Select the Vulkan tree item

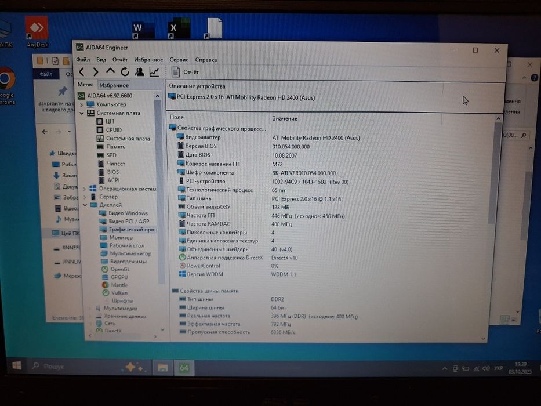click(x=115, y=293)
